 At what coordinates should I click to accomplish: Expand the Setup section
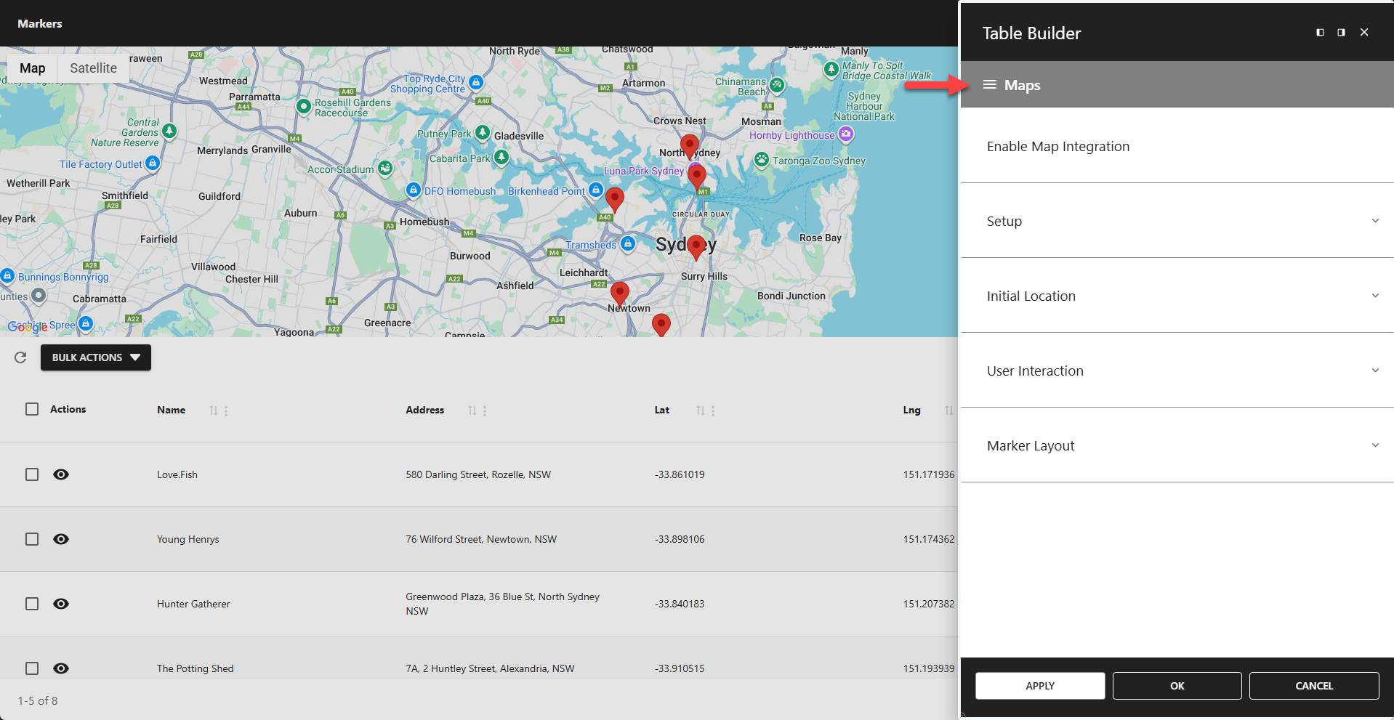point(1176,221)
